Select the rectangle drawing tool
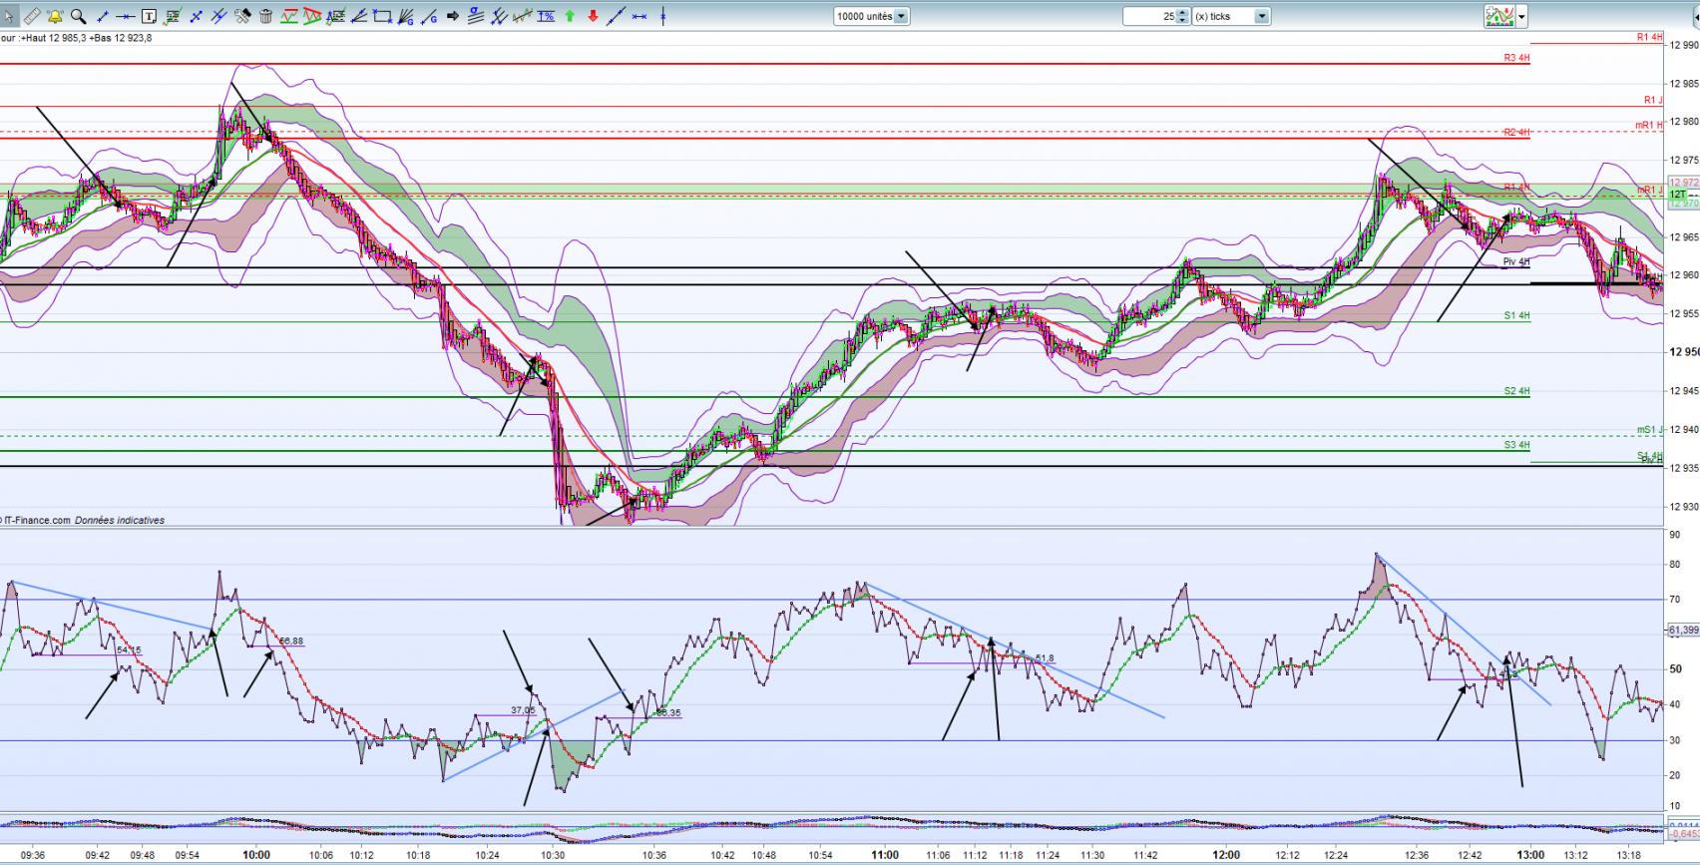Viewport: 1700px width, 865px height. coord(383,16)
